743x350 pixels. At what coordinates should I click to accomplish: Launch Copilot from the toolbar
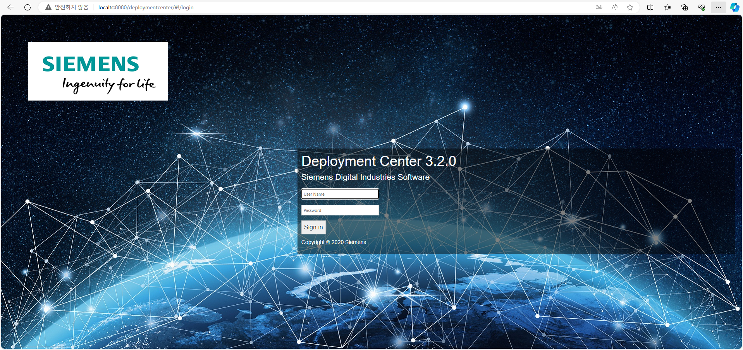[x=734, y=7]
